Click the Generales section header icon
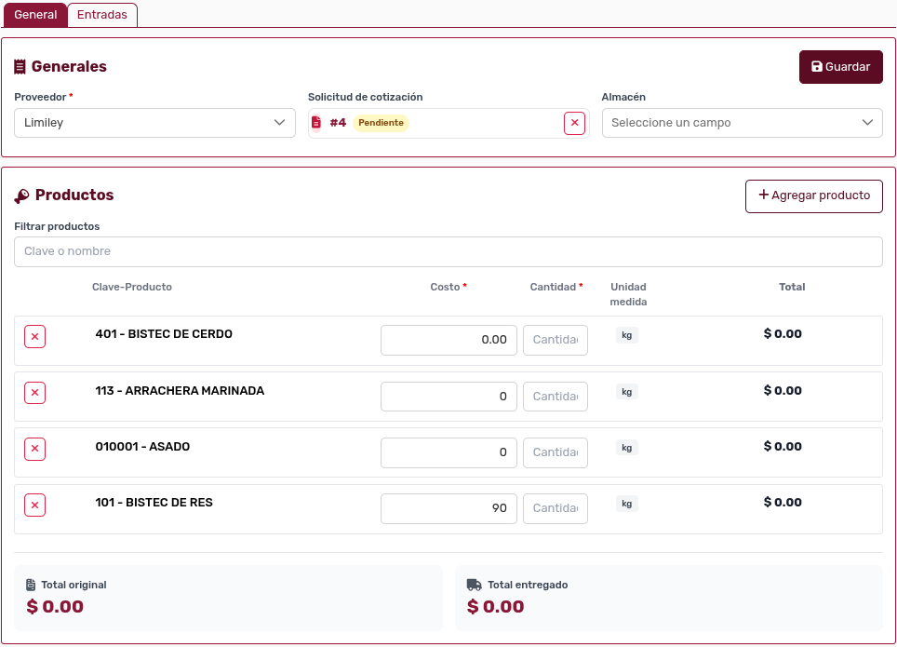This screenshot has width=897, height=647. tap(20, 67)
